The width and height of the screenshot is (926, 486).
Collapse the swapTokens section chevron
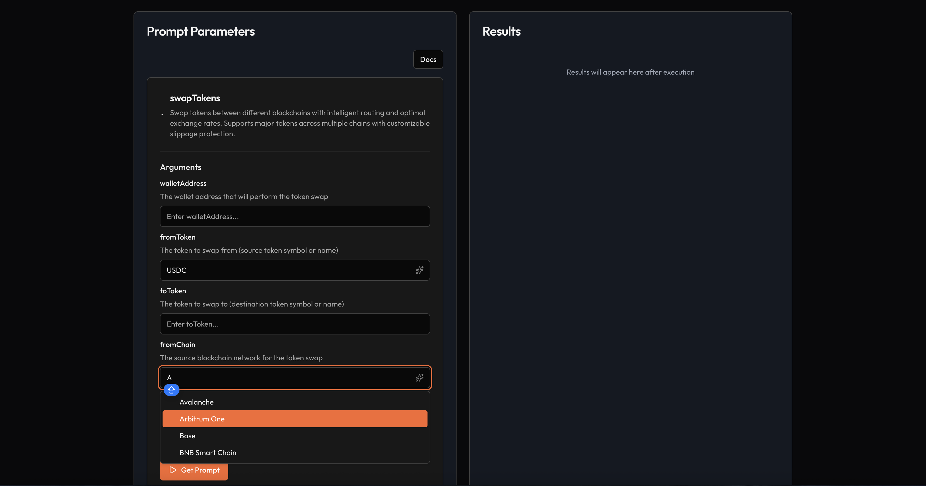(162, 114)
